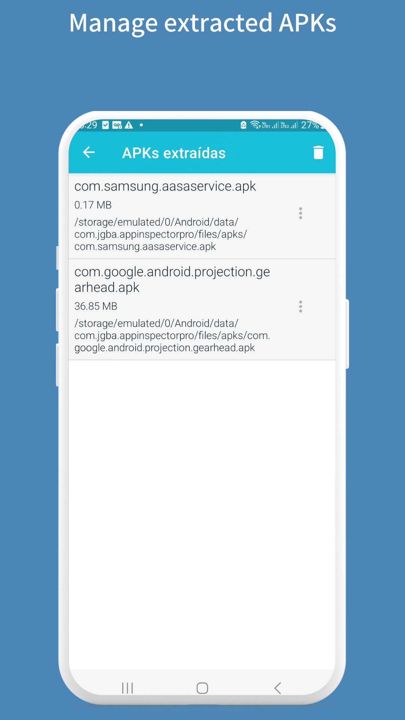The height and width of the screenshot is (720, 405).
Task: Tap the Wi-Fi status icon
Action: tap(255, 124)
